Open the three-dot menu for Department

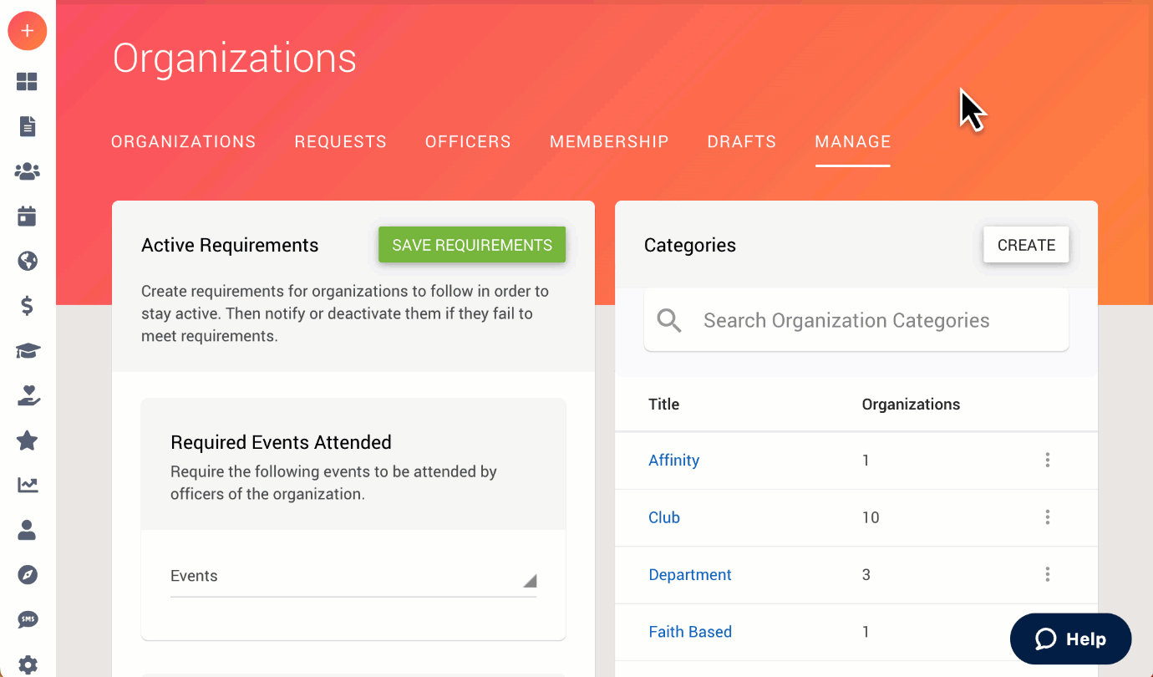pyautogui.click(x=1047, y=574)
